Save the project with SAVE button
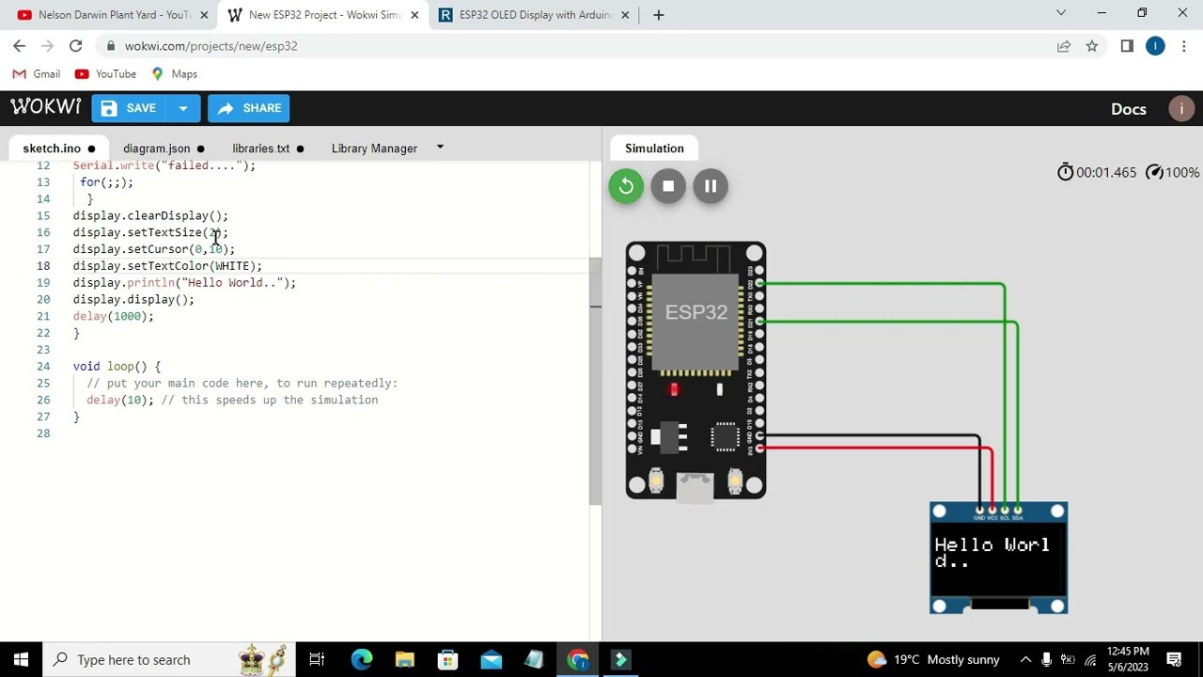The width and height of the screenshot is (1203, 677). pos(129,108)
